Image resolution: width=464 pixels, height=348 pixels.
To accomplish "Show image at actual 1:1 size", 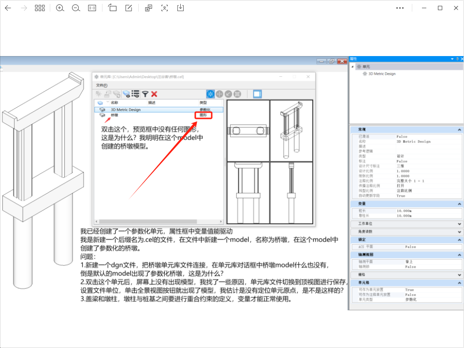I will tap(92, 8).
